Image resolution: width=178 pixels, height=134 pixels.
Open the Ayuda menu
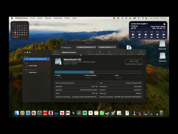tap(74, 18)
